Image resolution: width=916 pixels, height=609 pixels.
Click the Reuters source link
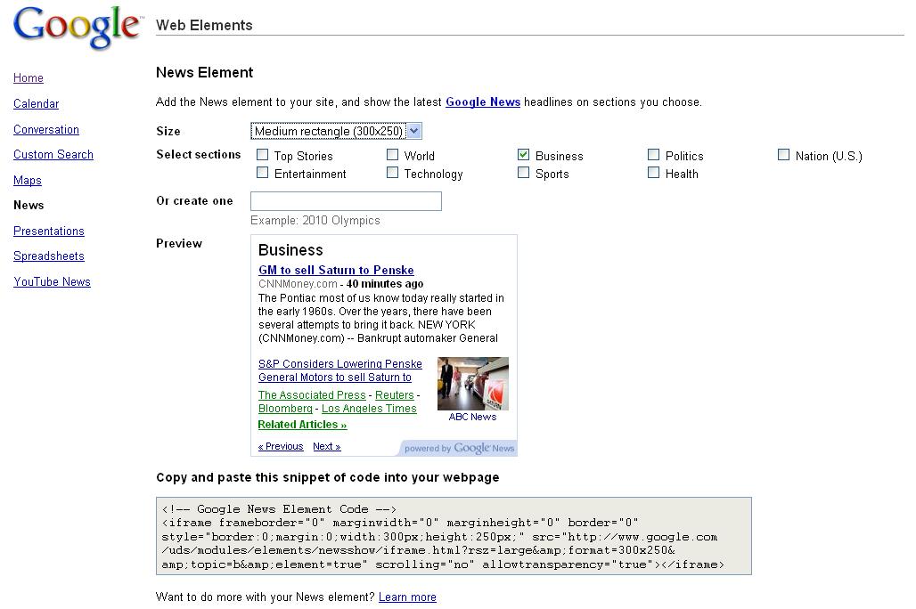coord(395,394)
